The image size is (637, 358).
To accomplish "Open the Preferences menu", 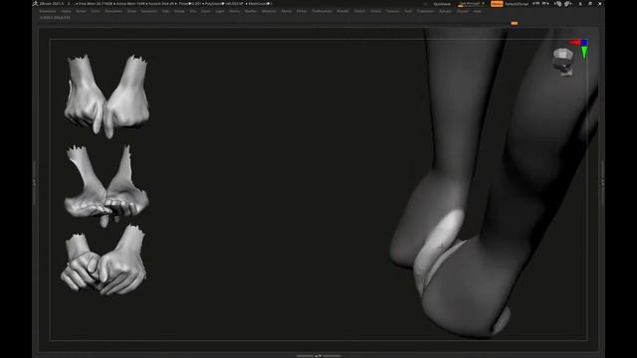I will coord(321,11).
